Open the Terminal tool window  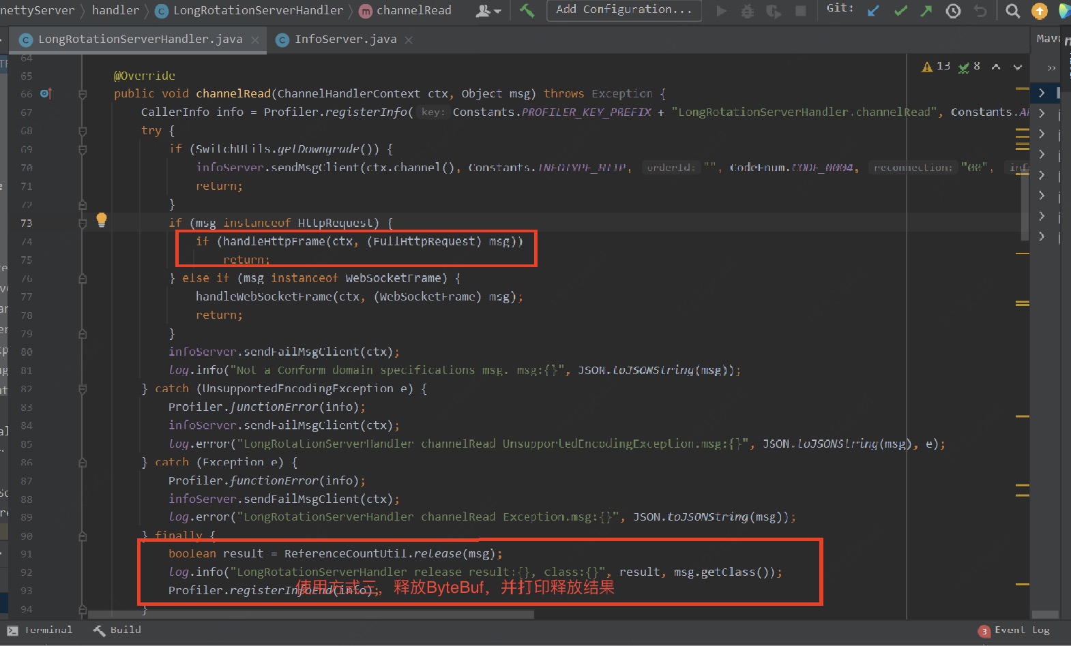[40, 630]
